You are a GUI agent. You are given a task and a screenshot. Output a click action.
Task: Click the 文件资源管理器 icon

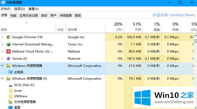pyautogui.click(x=11, y=102)
